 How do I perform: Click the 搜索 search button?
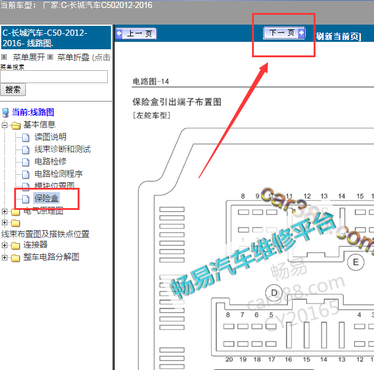coord(13,90)
